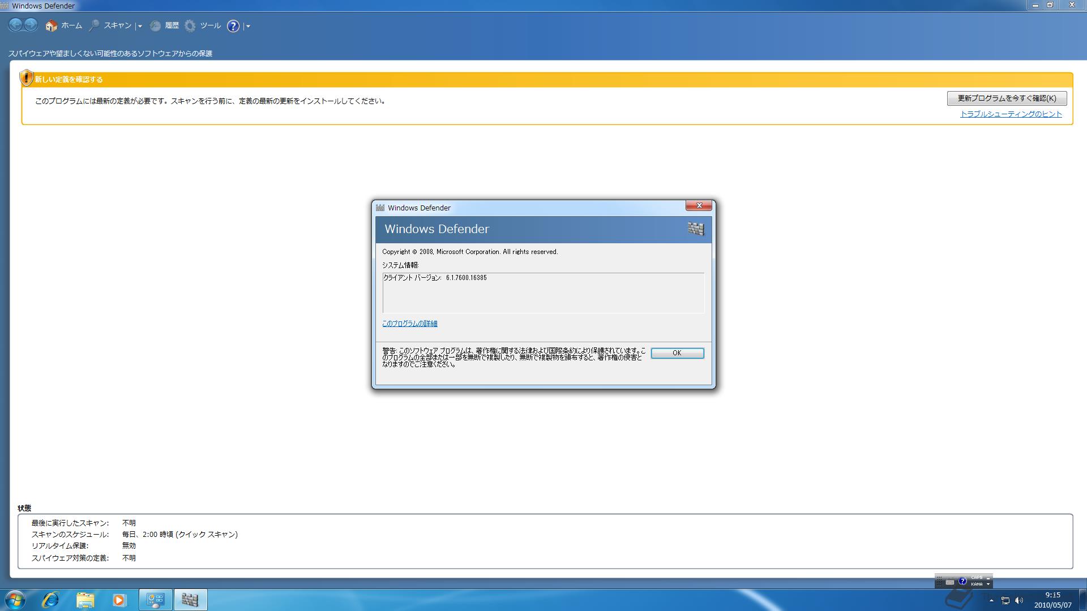Open このプログラムの詳細 link
Screen dimensions: 1087x611
410,324
